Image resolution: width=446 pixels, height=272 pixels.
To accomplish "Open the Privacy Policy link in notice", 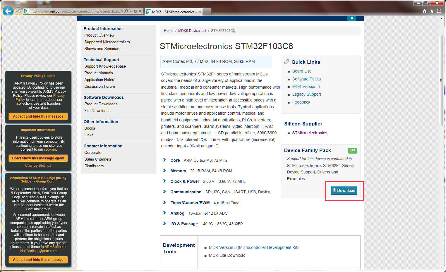I will click(x=40, y=98).
